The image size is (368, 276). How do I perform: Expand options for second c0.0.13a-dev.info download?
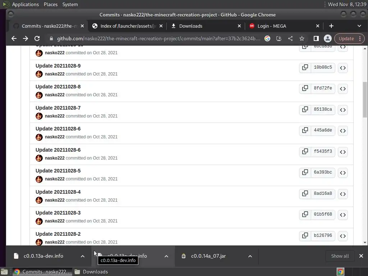166,256
